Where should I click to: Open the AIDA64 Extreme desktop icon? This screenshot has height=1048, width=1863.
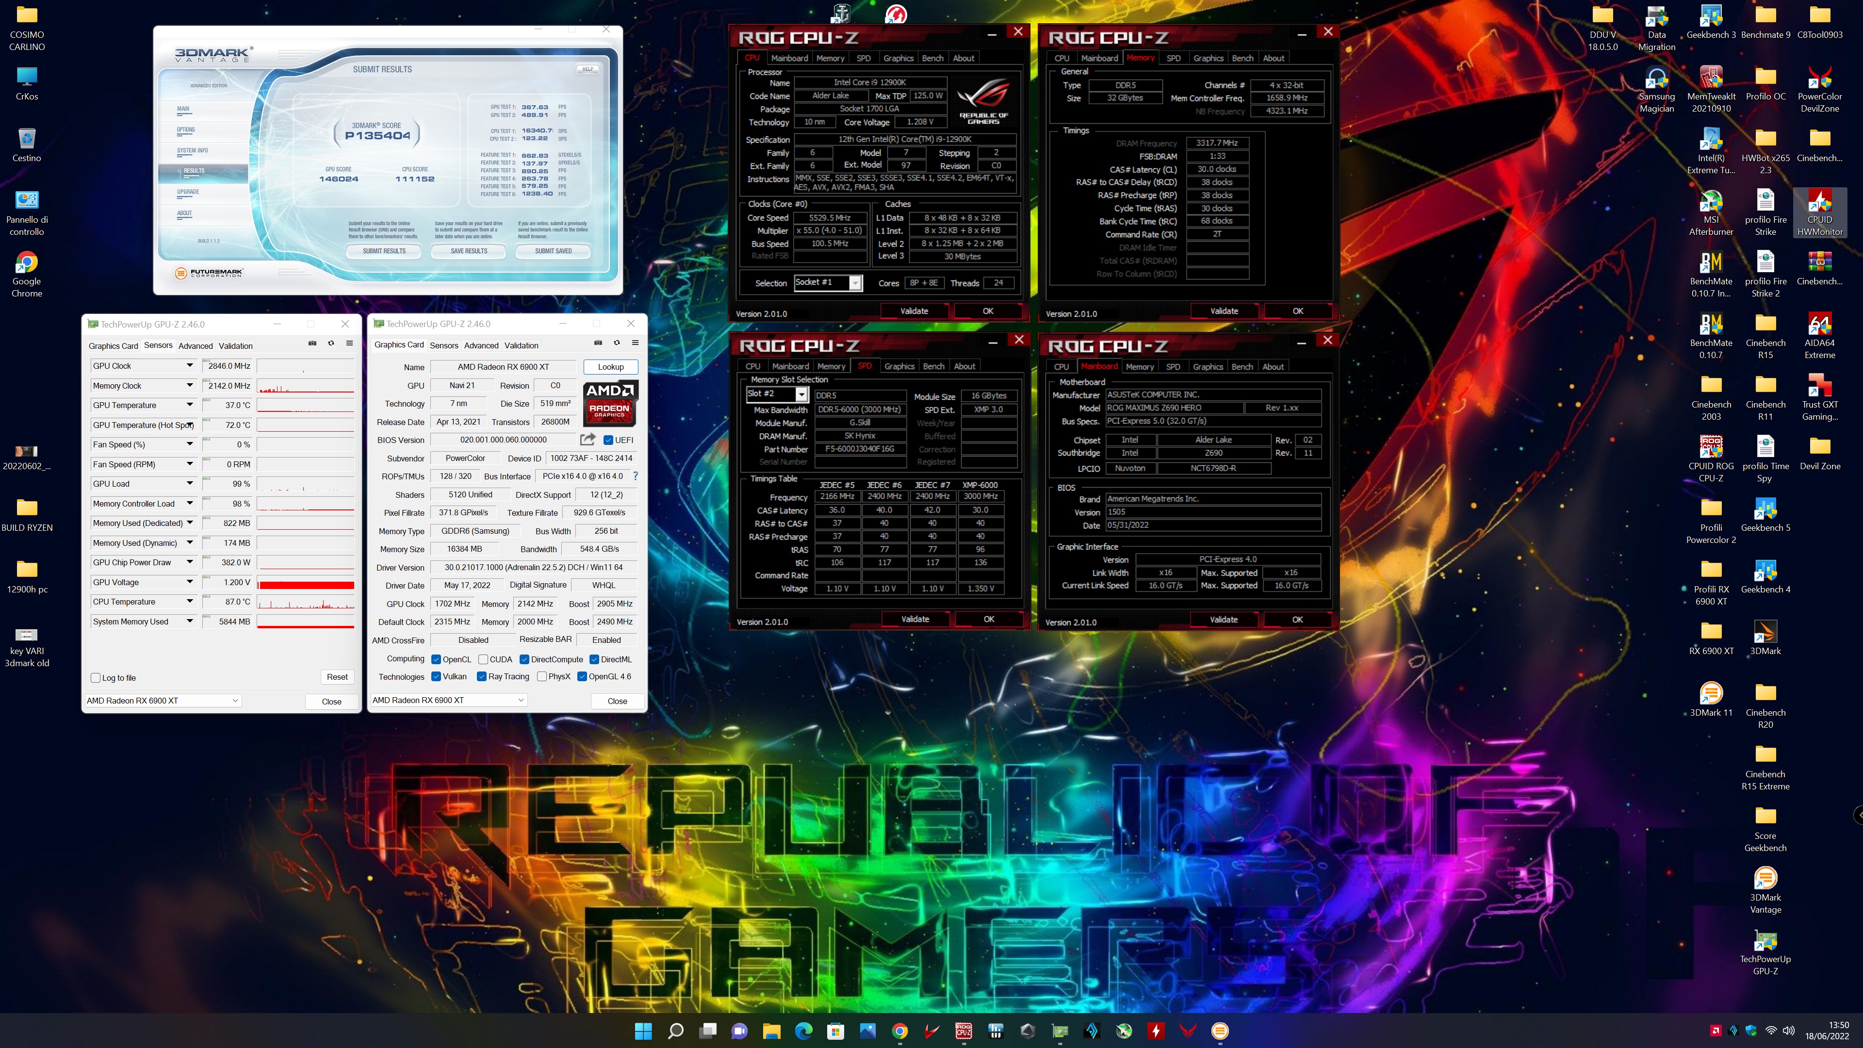1820,336
